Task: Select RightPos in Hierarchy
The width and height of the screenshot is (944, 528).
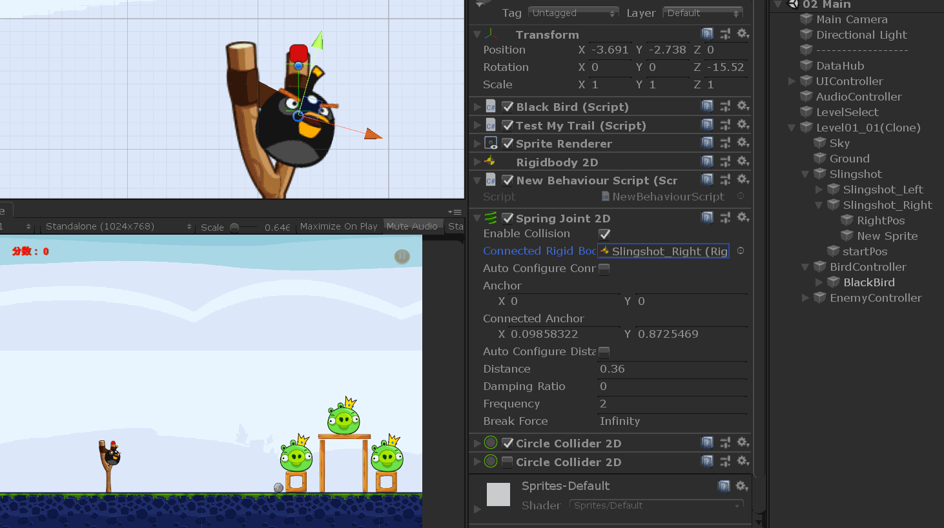Action: point(881,220)
